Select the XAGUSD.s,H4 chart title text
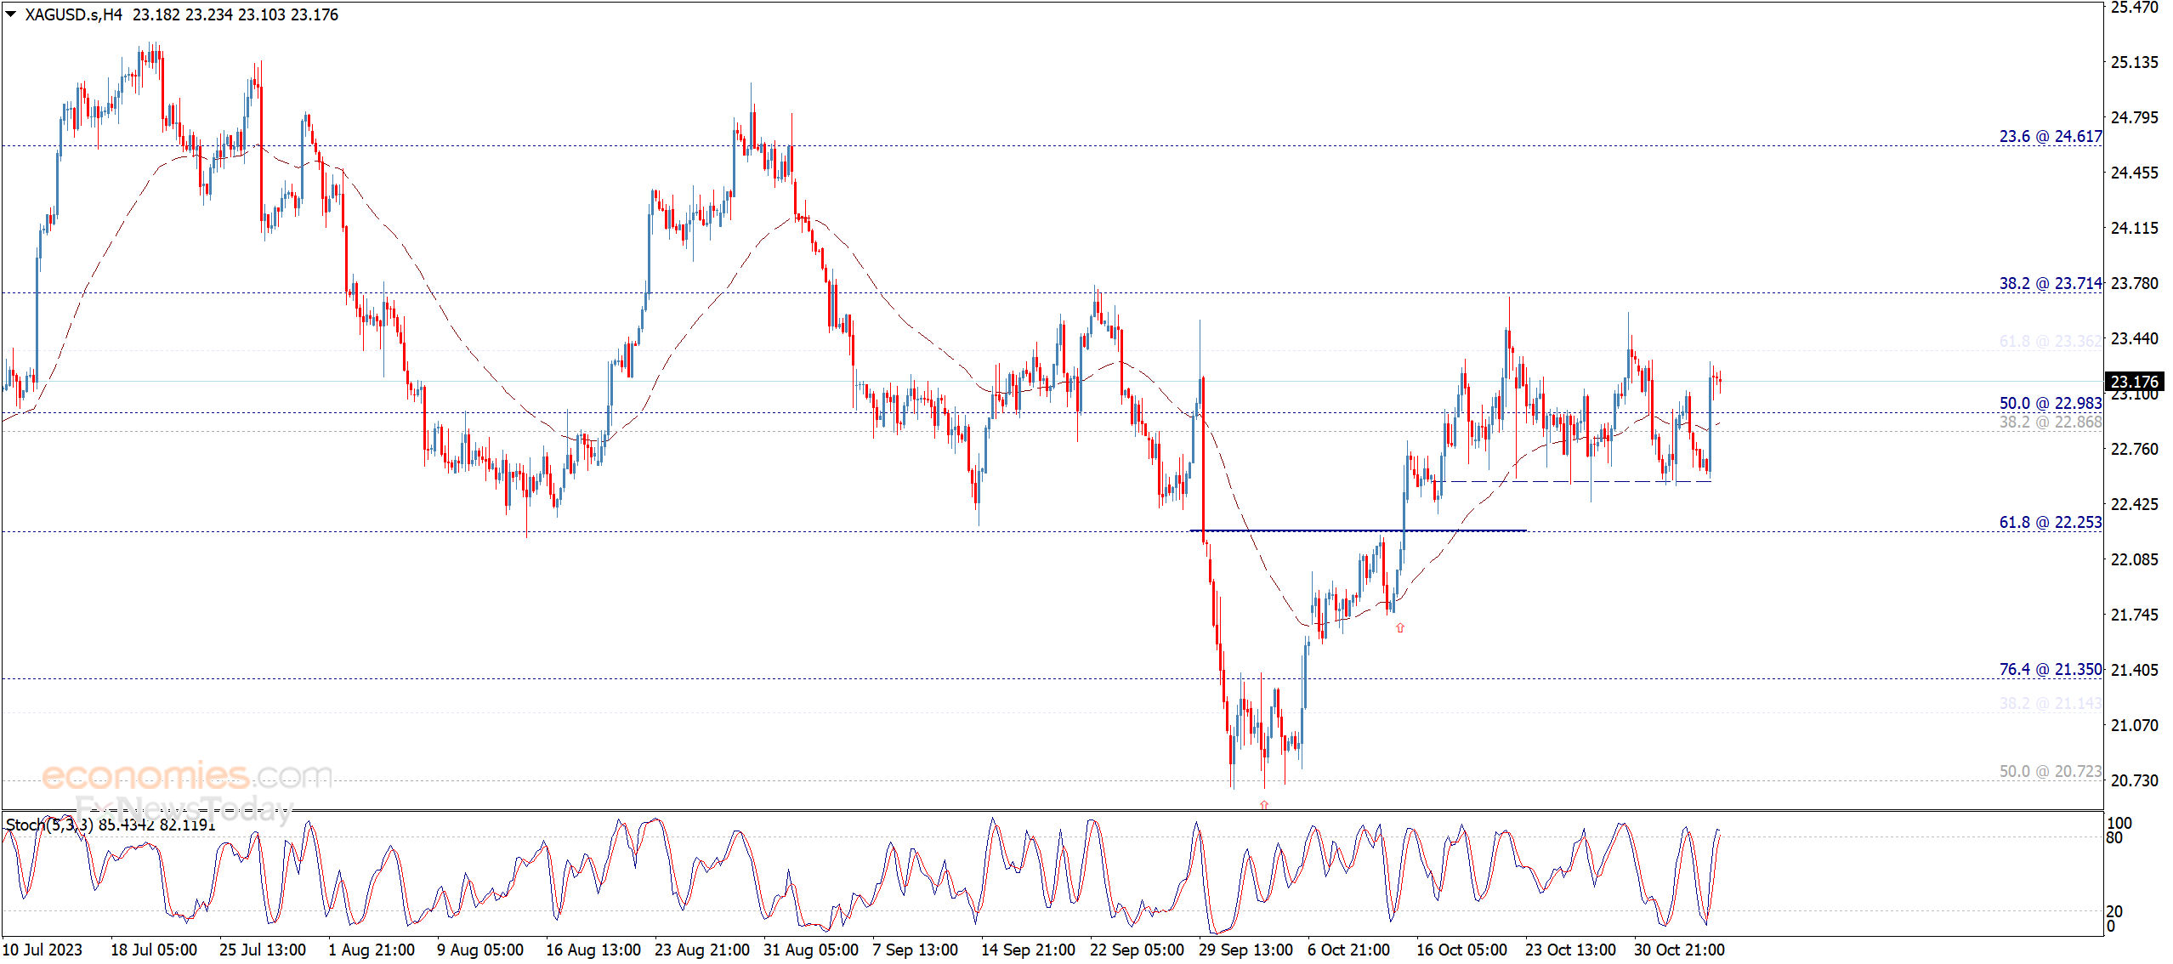This screenshot has width=2173, height=964. click(73, 14)
